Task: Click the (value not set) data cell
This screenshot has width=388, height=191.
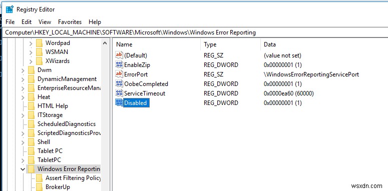Action: point(282,55)
